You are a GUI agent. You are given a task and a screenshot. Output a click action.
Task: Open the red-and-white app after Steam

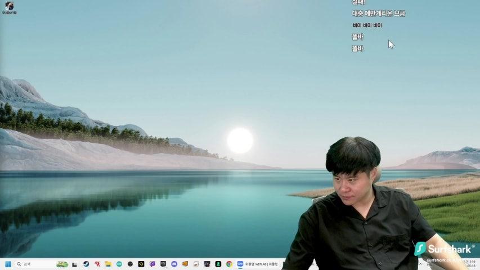click(97, 264)
